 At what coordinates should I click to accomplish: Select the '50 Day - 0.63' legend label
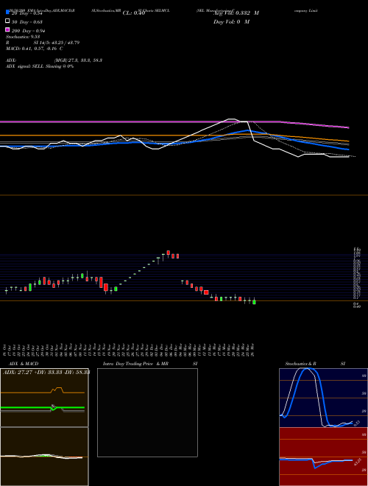[27, 22]
